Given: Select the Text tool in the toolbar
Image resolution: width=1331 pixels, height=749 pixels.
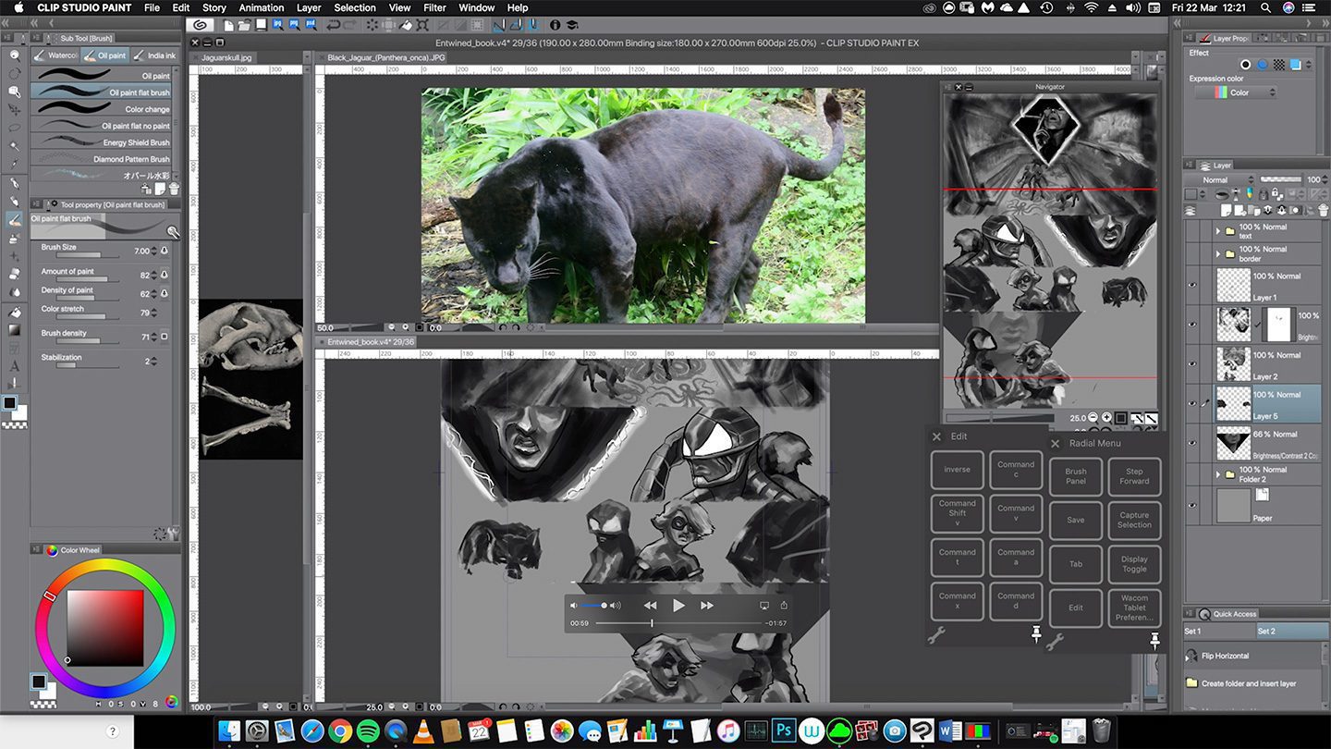Looking at the screenshot, I should click(x=15, y=366).
